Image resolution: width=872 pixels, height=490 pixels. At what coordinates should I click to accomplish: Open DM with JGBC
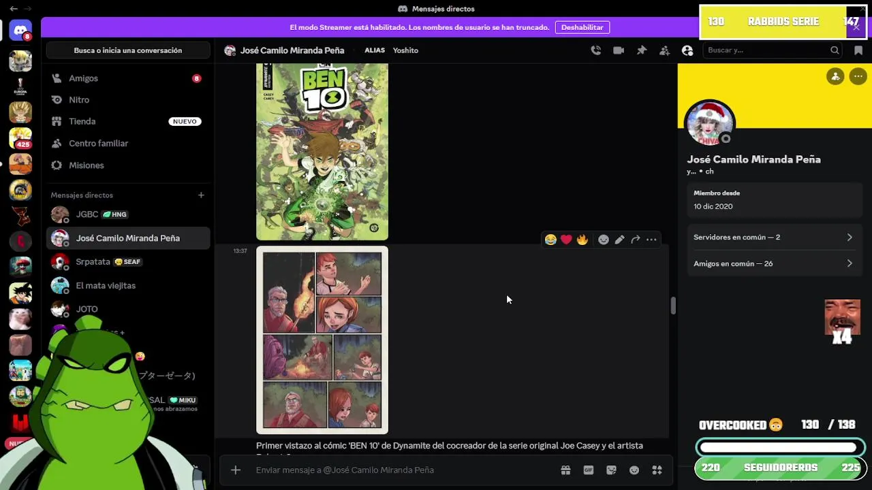[128, 214]
